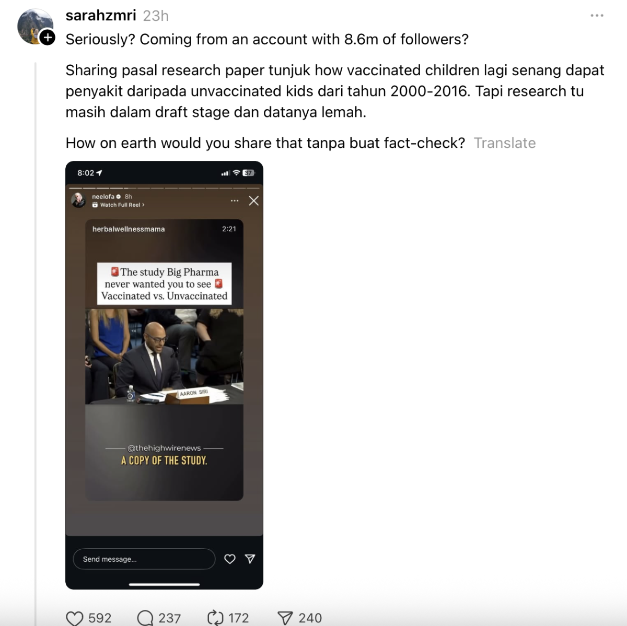Follow sarahzmri using the plus badge
Screen dimensions: 627x626
[48, 38]
